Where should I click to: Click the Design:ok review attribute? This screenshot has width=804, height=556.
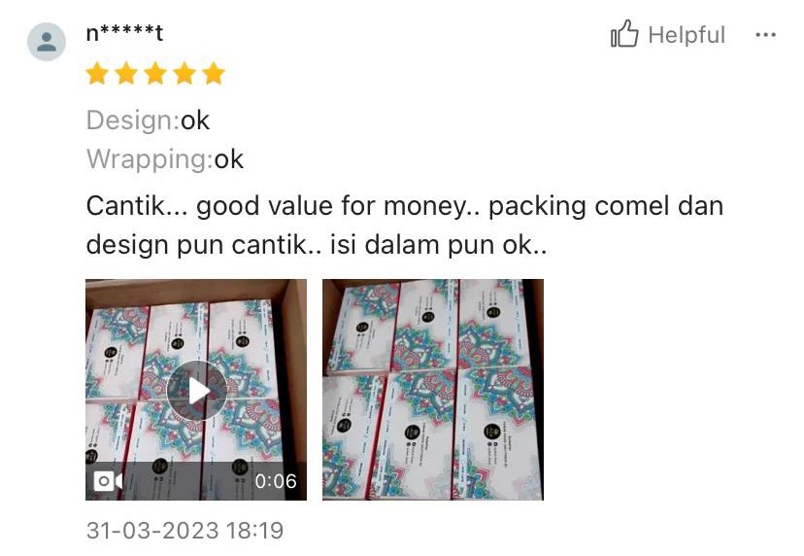[x=148, y=121]
